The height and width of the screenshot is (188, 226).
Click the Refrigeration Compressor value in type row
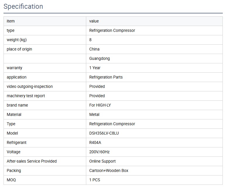[x=112, y=30]
